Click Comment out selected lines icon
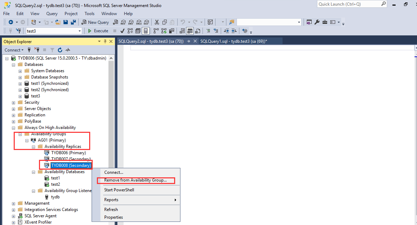 [208, 31]
